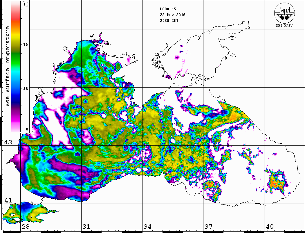The width and height of the screenshot is (305, 233).
Task: Click the 'Sea Surface Temperature' legend title
Action: pos(7,66)
